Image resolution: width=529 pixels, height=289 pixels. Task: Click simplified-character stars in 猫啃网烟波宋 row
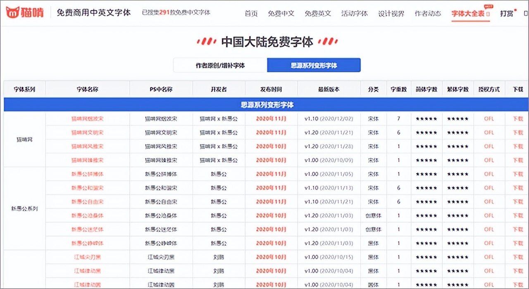tap(426, 119)
